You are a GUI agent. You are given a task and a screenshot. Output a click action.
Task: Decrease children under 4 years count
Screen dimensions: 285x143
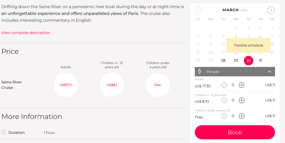(x=224, y=116)
